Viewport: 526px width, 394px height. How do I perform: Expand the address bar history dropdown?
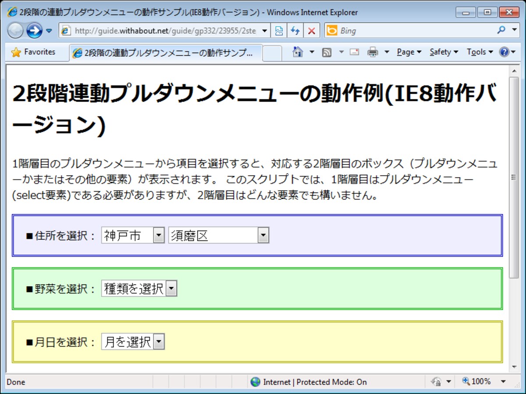pyautogui.click(x=264, y=31)
